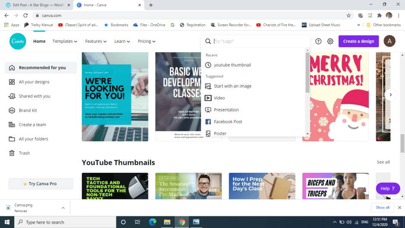Click the Video suggestion icon
405x228 pixels.
pyautogui.click(x=208, y=98)
